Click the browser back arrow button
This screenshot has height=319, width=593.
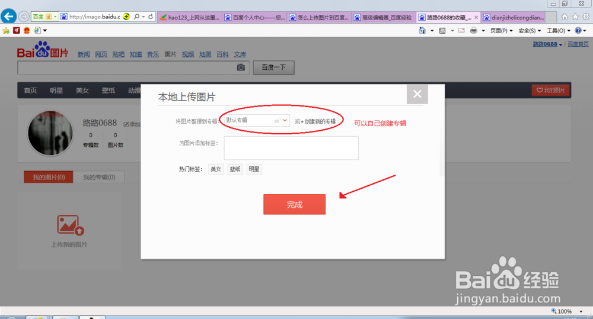click(8, 16)
